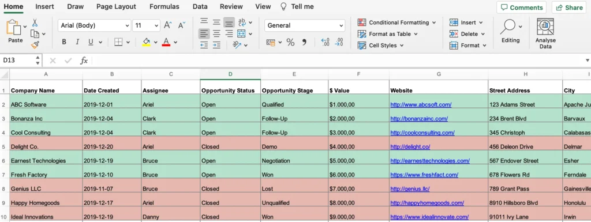Click the Share button

coord(568,7)
